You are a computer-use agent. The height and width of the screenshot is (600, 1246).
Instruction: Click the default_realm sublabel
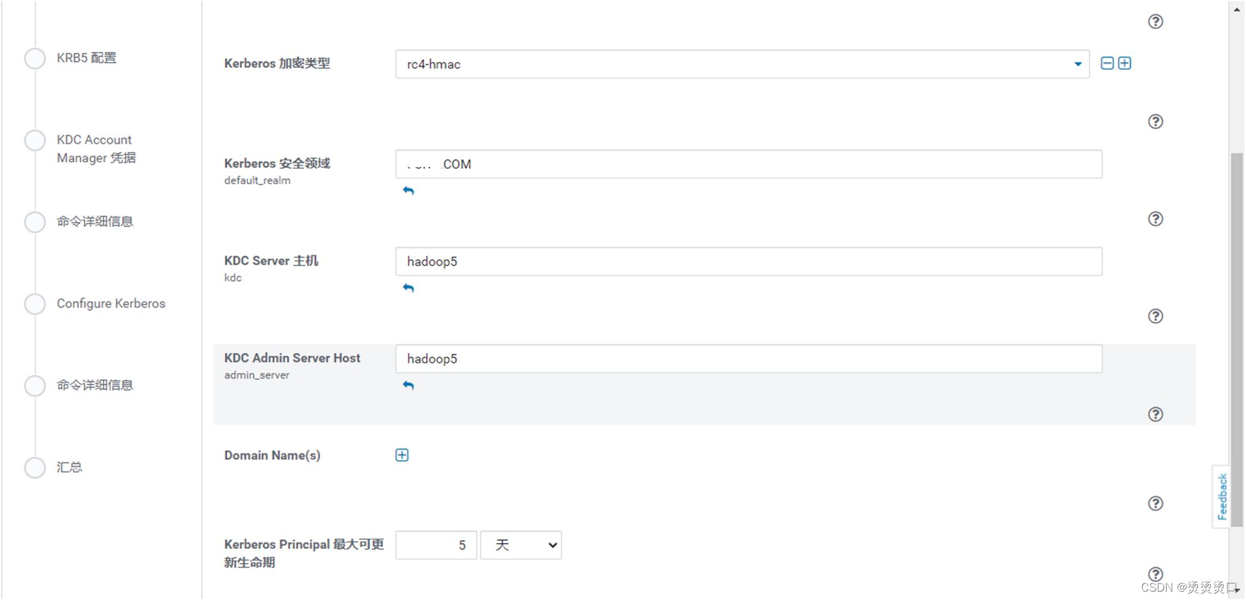tap(257, 180)
